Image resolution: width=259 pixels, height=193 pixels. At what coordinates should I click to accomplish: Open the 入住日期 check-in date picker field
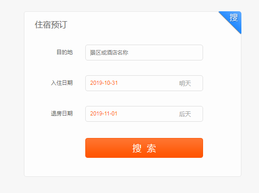pyautogui.click(x=144, y=83)
